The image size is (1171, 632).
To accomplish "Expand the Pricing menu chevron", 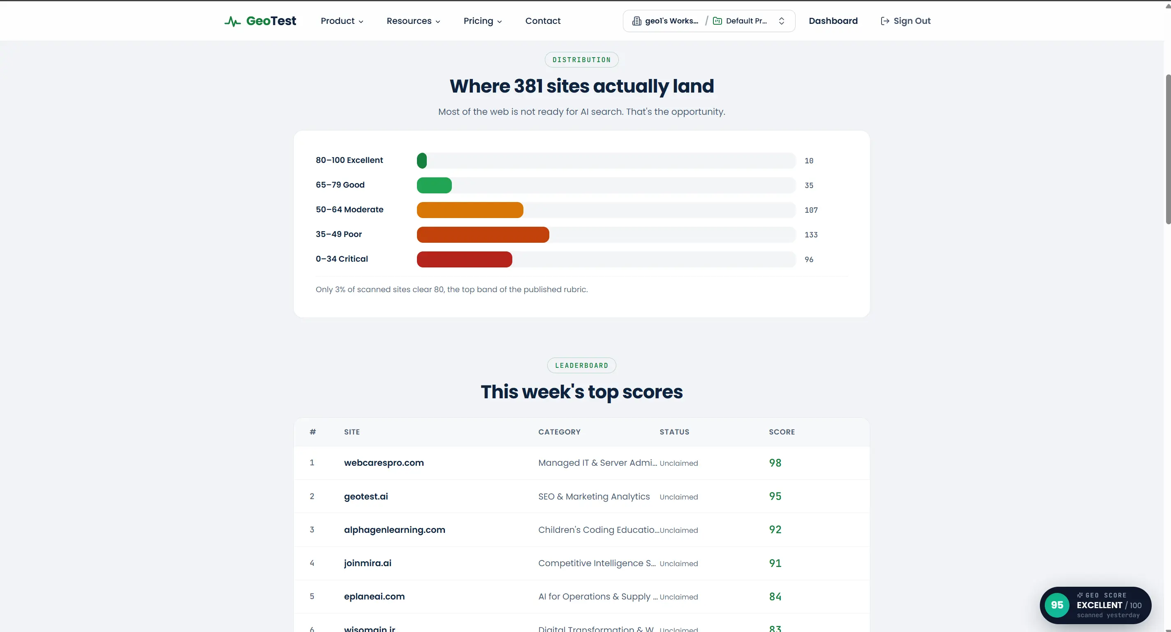I will pos(500,21).
